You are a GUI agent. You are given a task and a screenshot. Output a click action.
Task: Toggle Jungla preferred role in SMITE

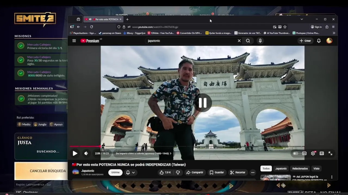(40, 124)
